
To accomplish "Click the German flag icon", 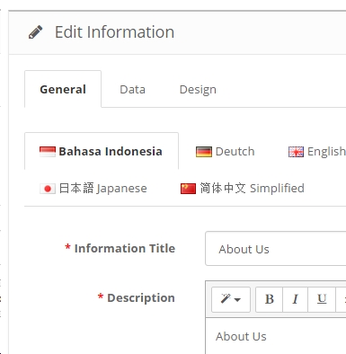I will click(204, 152).
